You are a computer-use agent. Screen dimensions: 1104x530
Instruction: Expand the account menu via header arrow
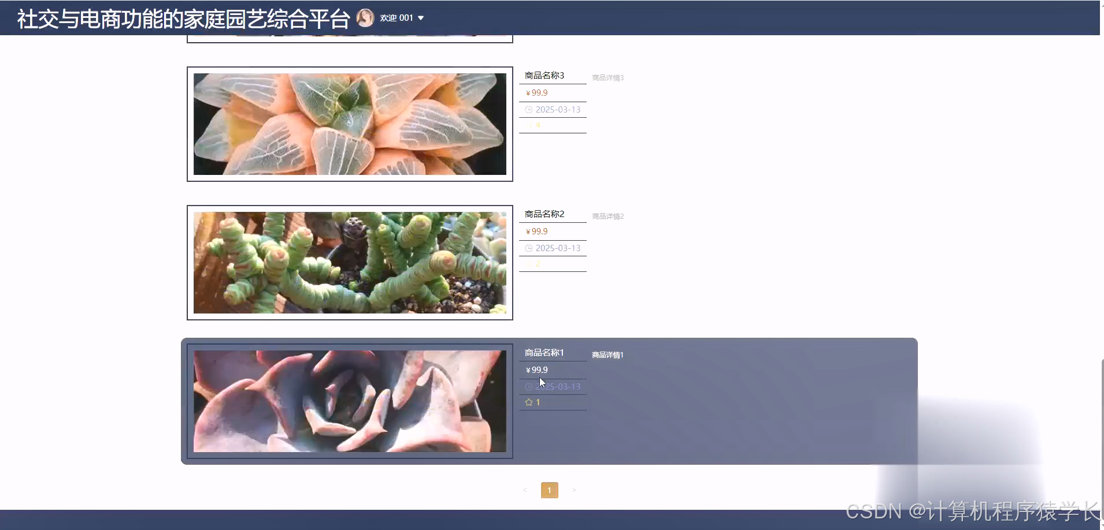coord(420,18)
